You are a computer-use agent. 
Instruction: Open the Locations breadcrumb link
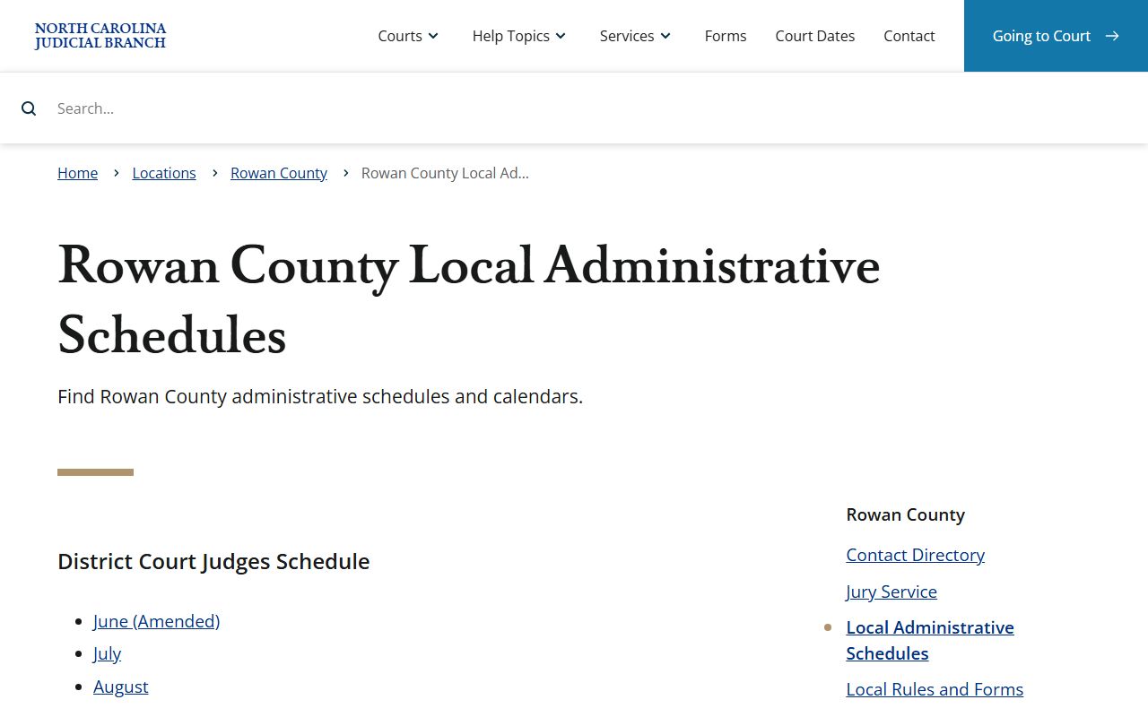pos(164,173)
